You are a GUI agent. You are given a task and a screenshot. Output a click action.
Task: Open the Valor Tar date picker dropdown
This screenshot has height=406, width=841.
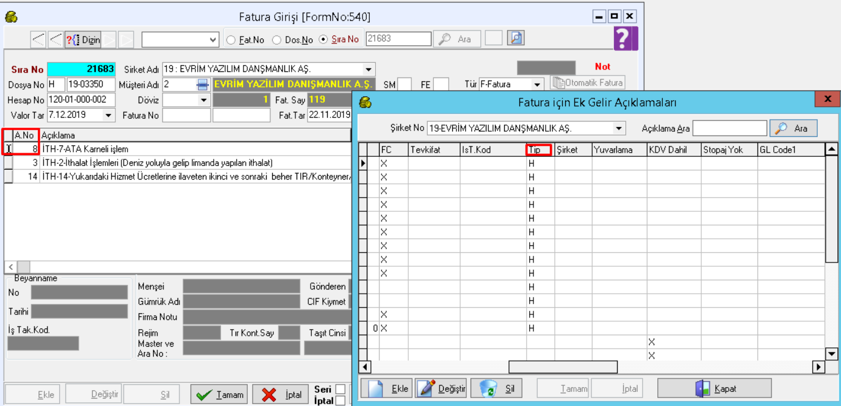point(109,115)
